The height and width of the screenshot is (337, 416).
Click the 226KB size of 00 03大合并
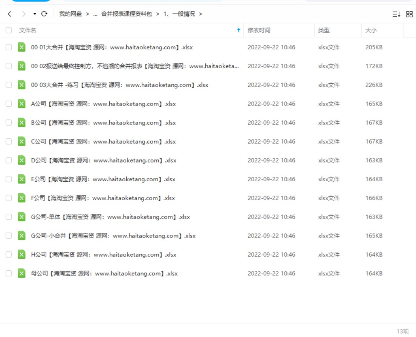pos(374,85)
